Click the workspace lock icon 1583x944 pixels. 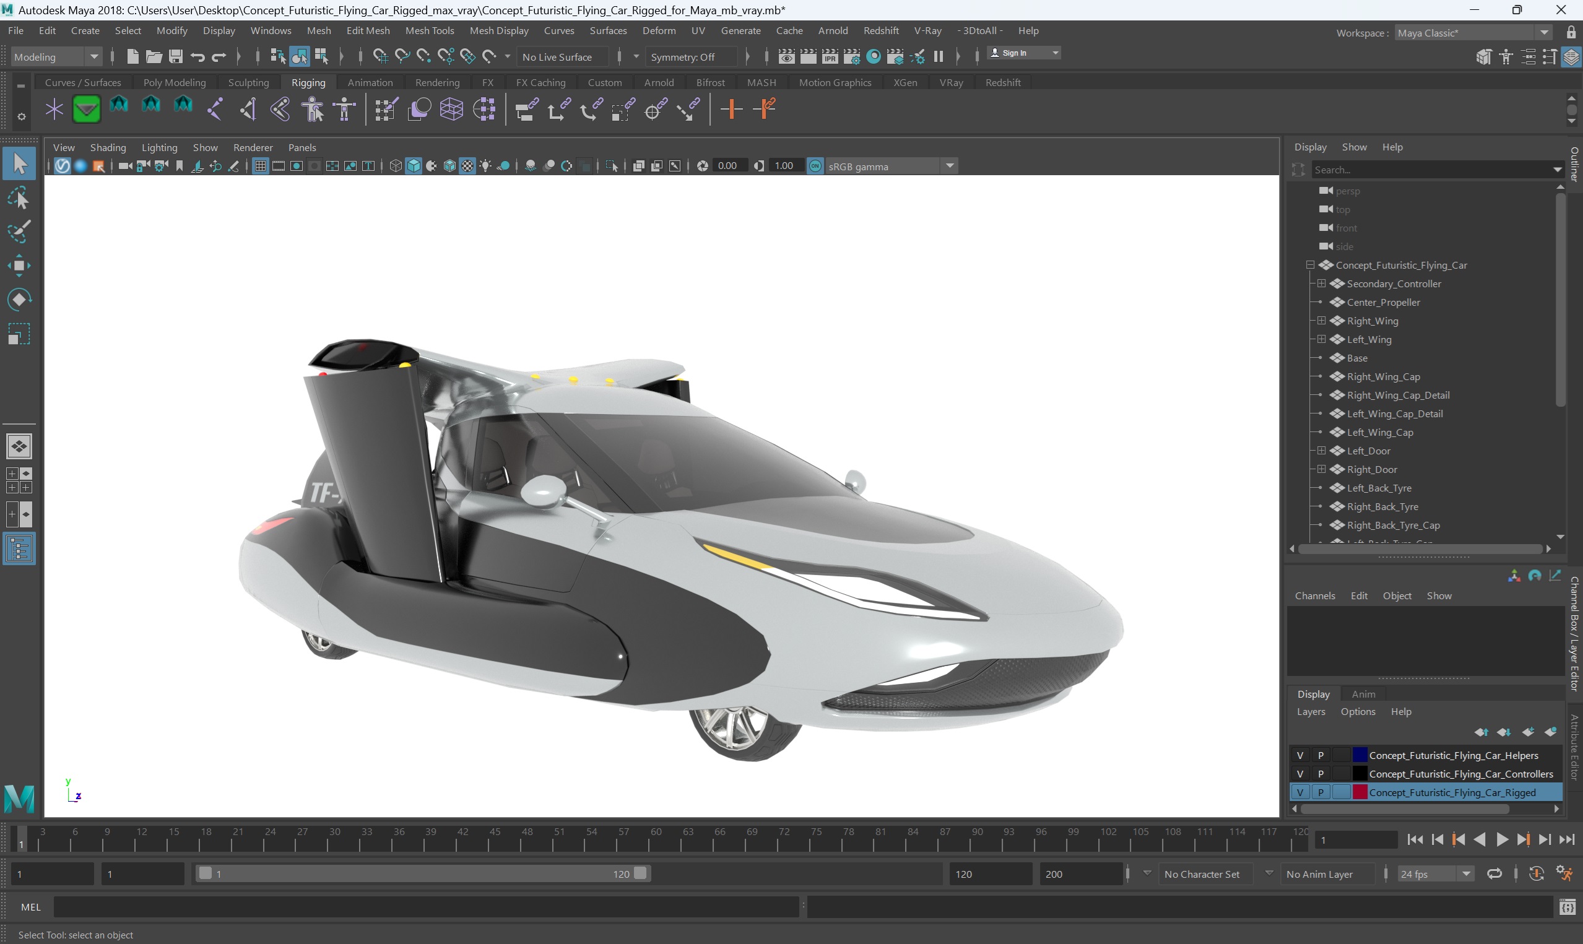click(1571, 32)
